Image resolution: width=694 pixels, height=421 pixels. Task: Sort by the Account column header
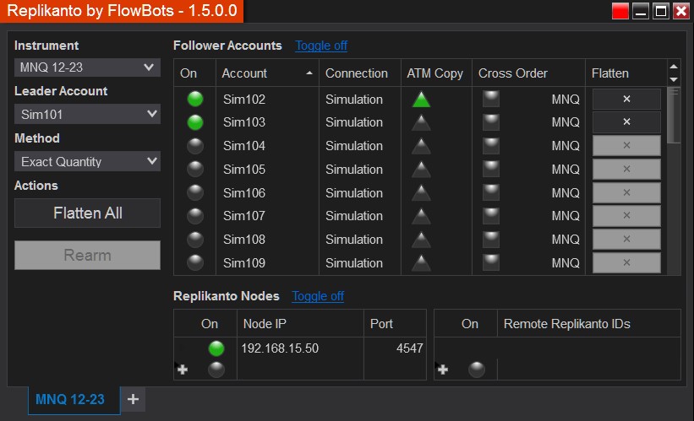[x=267, y=73]
